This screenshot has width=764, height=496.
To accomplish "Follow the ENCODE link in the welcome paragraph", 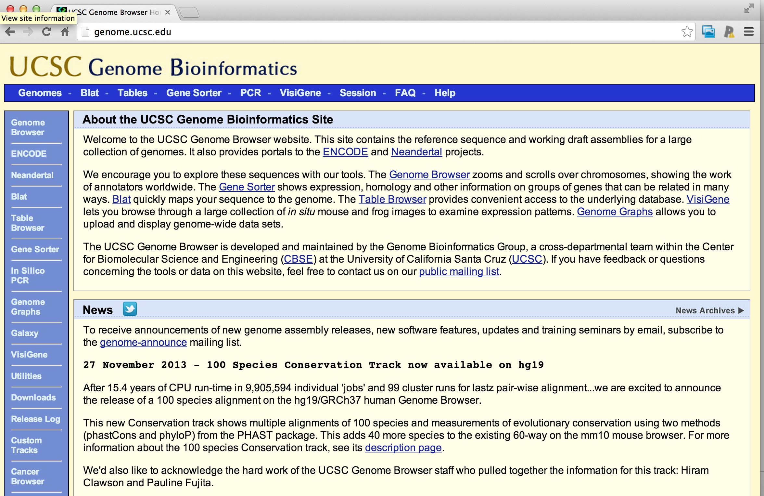I will [345, 152].
